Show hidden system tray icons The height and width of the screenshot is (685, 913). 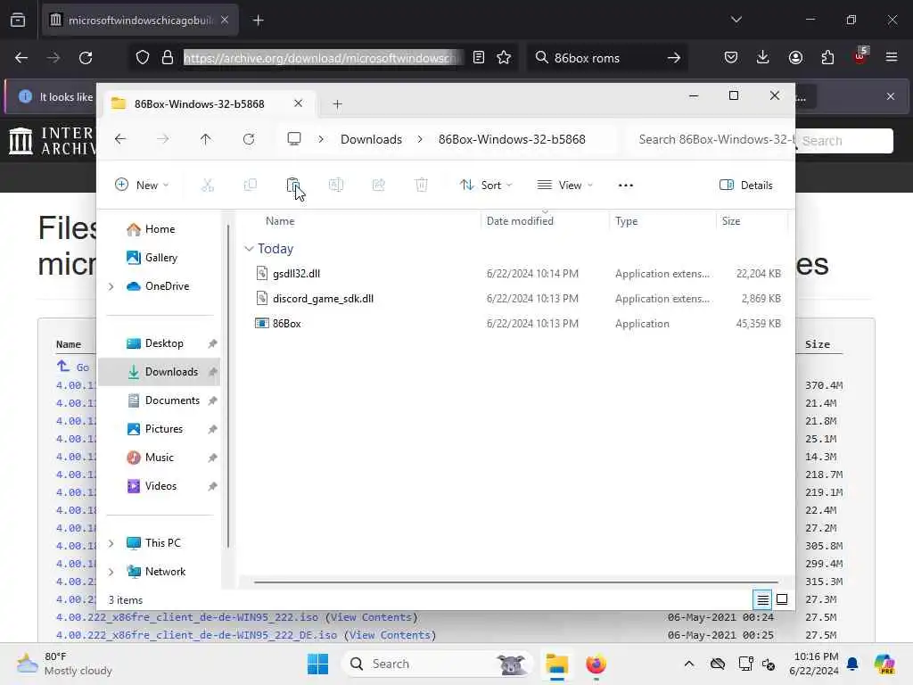pos(689,664)
